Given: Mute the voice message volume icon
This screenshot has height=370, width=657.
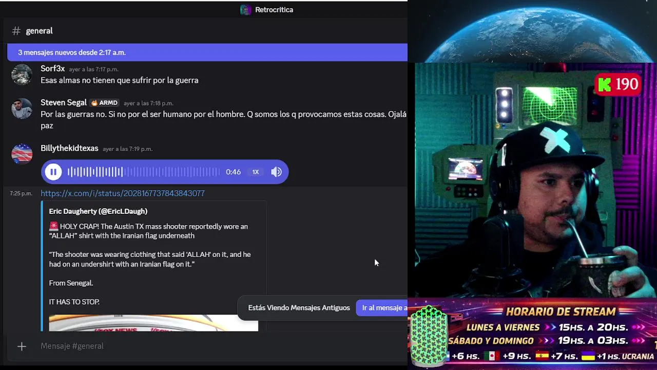Looking at the screenshot, I should [x=276, y=172].
